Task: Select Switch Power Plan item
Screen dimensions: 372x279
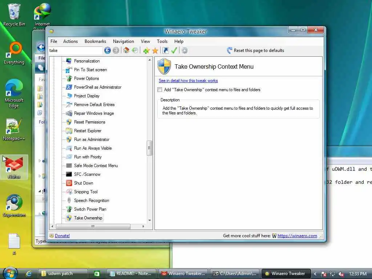Action: 90,209
